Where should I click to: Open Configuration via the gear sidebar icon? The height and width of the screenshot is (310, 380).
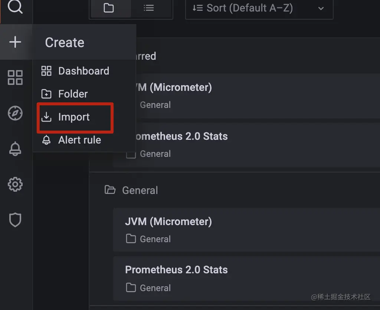pos(15,184)
